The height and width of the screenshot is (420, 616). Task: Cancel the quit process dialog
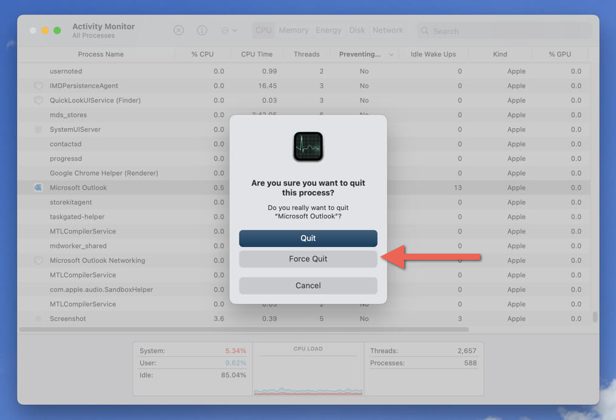point(308,286)
